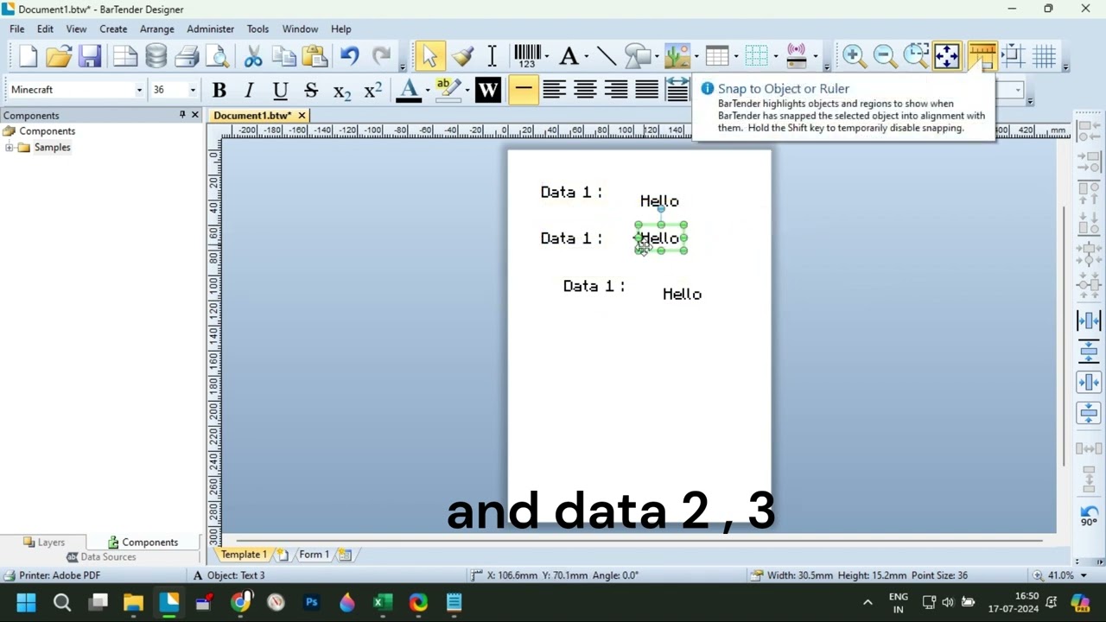Screen dimensions: 1106x622
Task: Toggle Bold formatting
Action: [219, 90]
